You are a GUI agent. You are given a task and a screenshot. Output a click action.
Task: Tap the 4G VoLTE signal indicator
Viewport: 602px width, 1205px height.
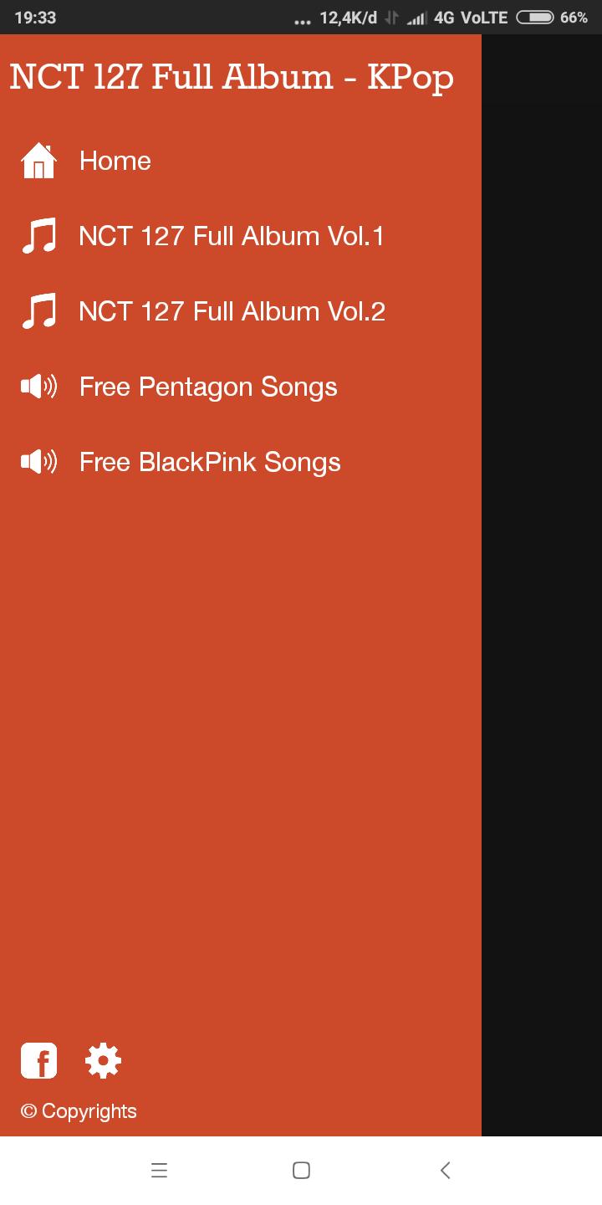471,18
